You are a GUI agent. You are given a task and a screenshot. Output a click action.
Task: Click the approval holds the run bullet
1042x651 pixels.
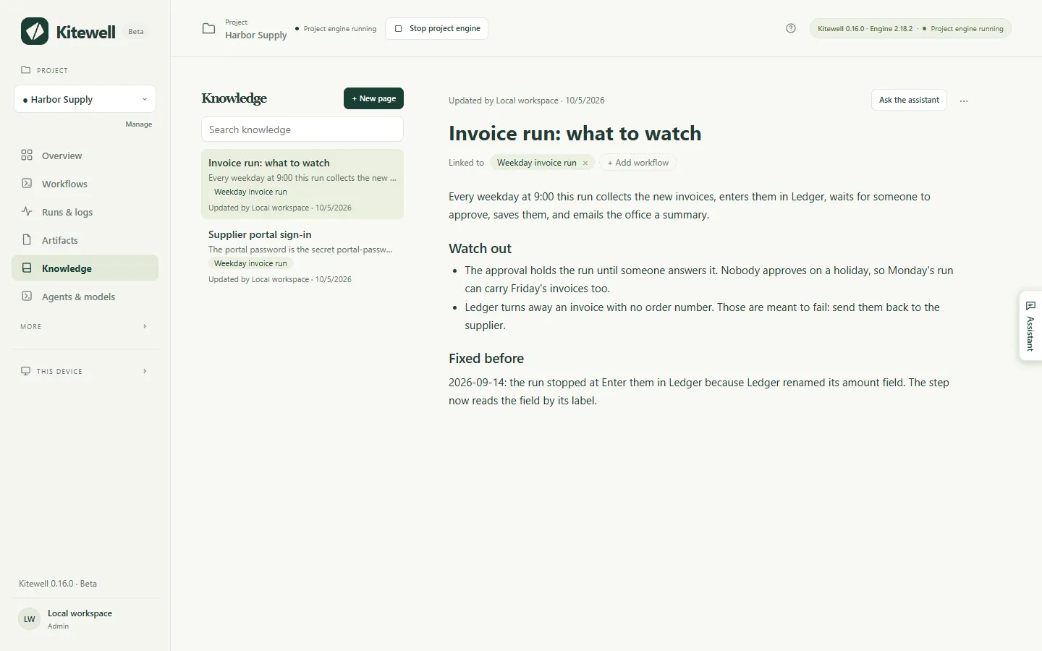709,279
